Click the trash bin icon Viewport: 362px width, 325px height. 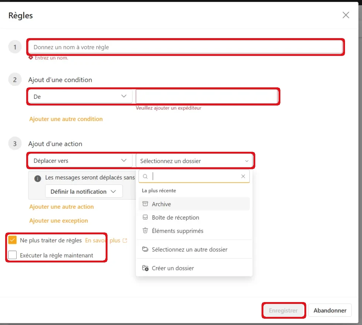145,231
